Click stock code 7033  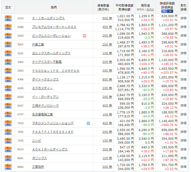point(21,123)
